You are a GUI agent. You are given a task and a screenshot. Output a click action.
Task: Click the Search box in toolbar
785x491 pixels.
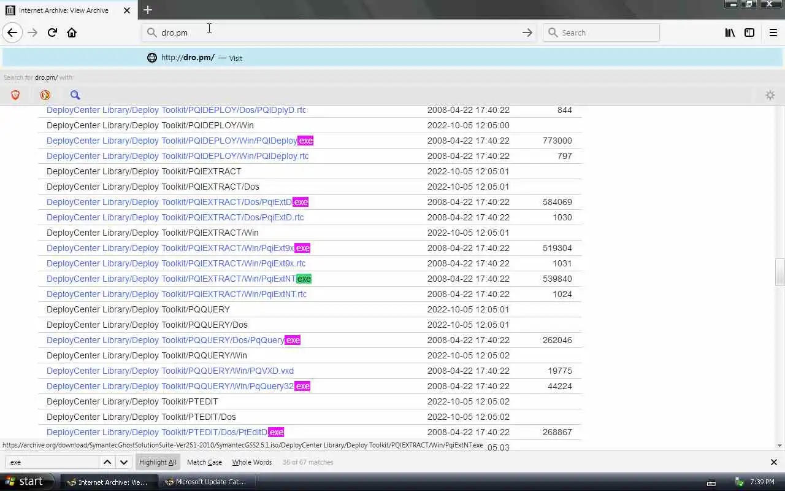(601, 33)
